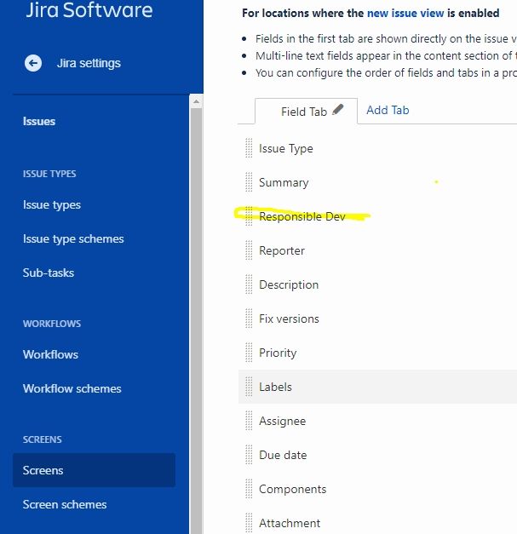The image size is (517, 534).
Task: Click the Jira Software title
Action: tap(89, 10)
